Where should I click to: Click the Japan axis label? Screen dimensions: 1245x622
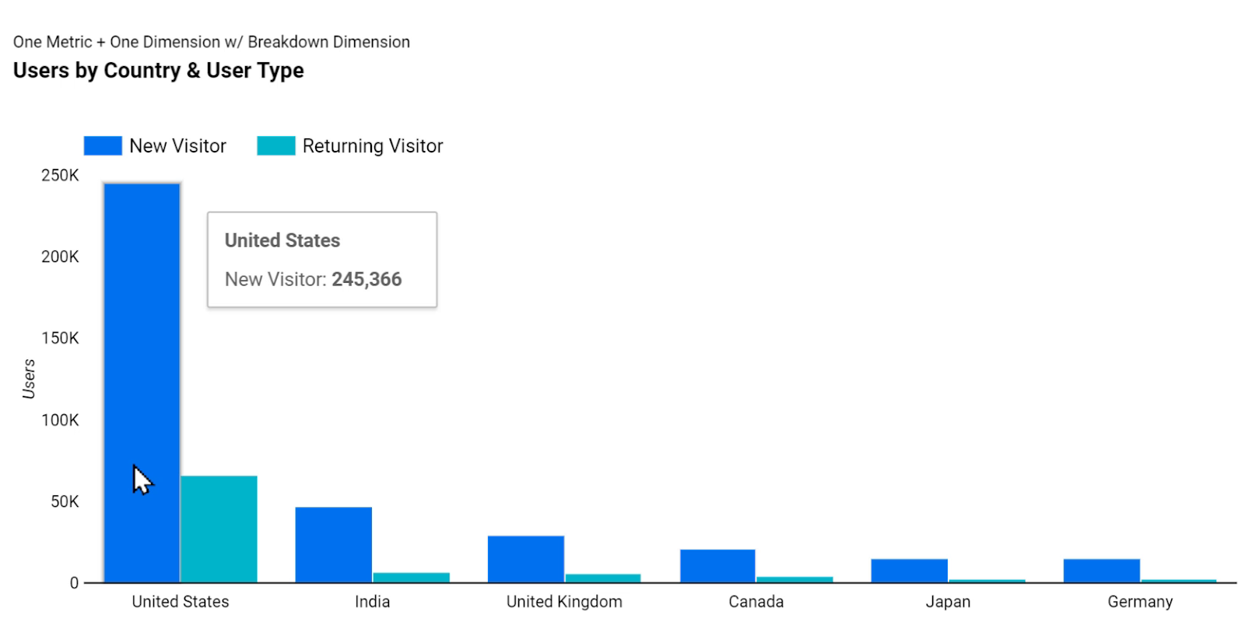tap(948, 602)
